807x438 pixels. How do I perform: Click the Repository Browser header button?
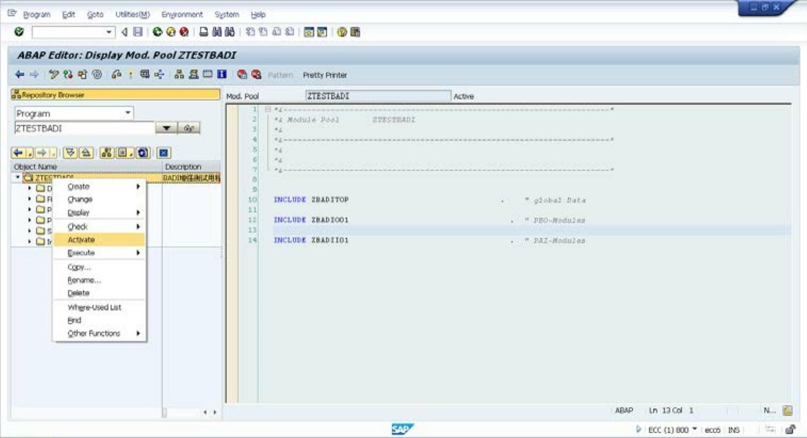click(115, 95)
